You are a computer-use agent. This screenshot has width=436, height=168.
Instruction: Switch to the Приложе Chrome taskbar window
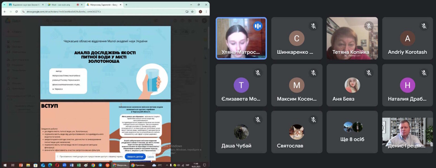(139, 165)
